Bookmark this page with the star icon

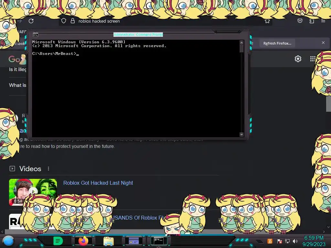[267, 21]
